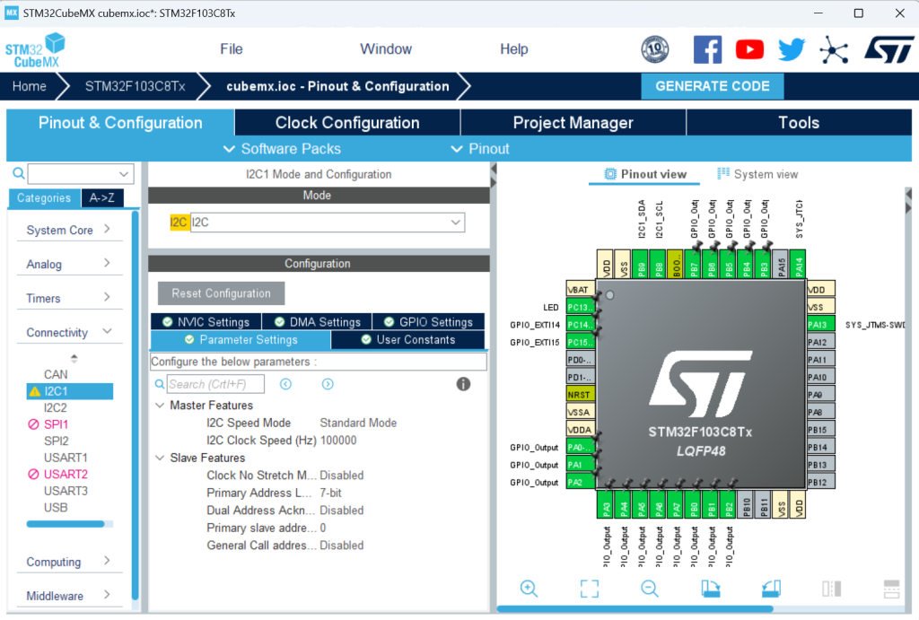Viewport: 919px width, 620px height.
Task: Click the PA2 GPIO_Output pin
Action: (581, 483)
